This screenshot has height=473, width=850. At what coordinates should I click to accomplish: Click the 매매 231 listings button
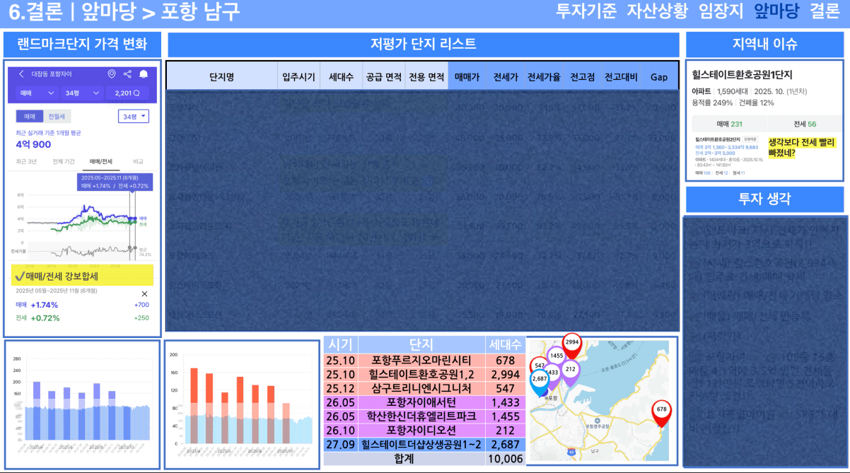pos(726,124)
